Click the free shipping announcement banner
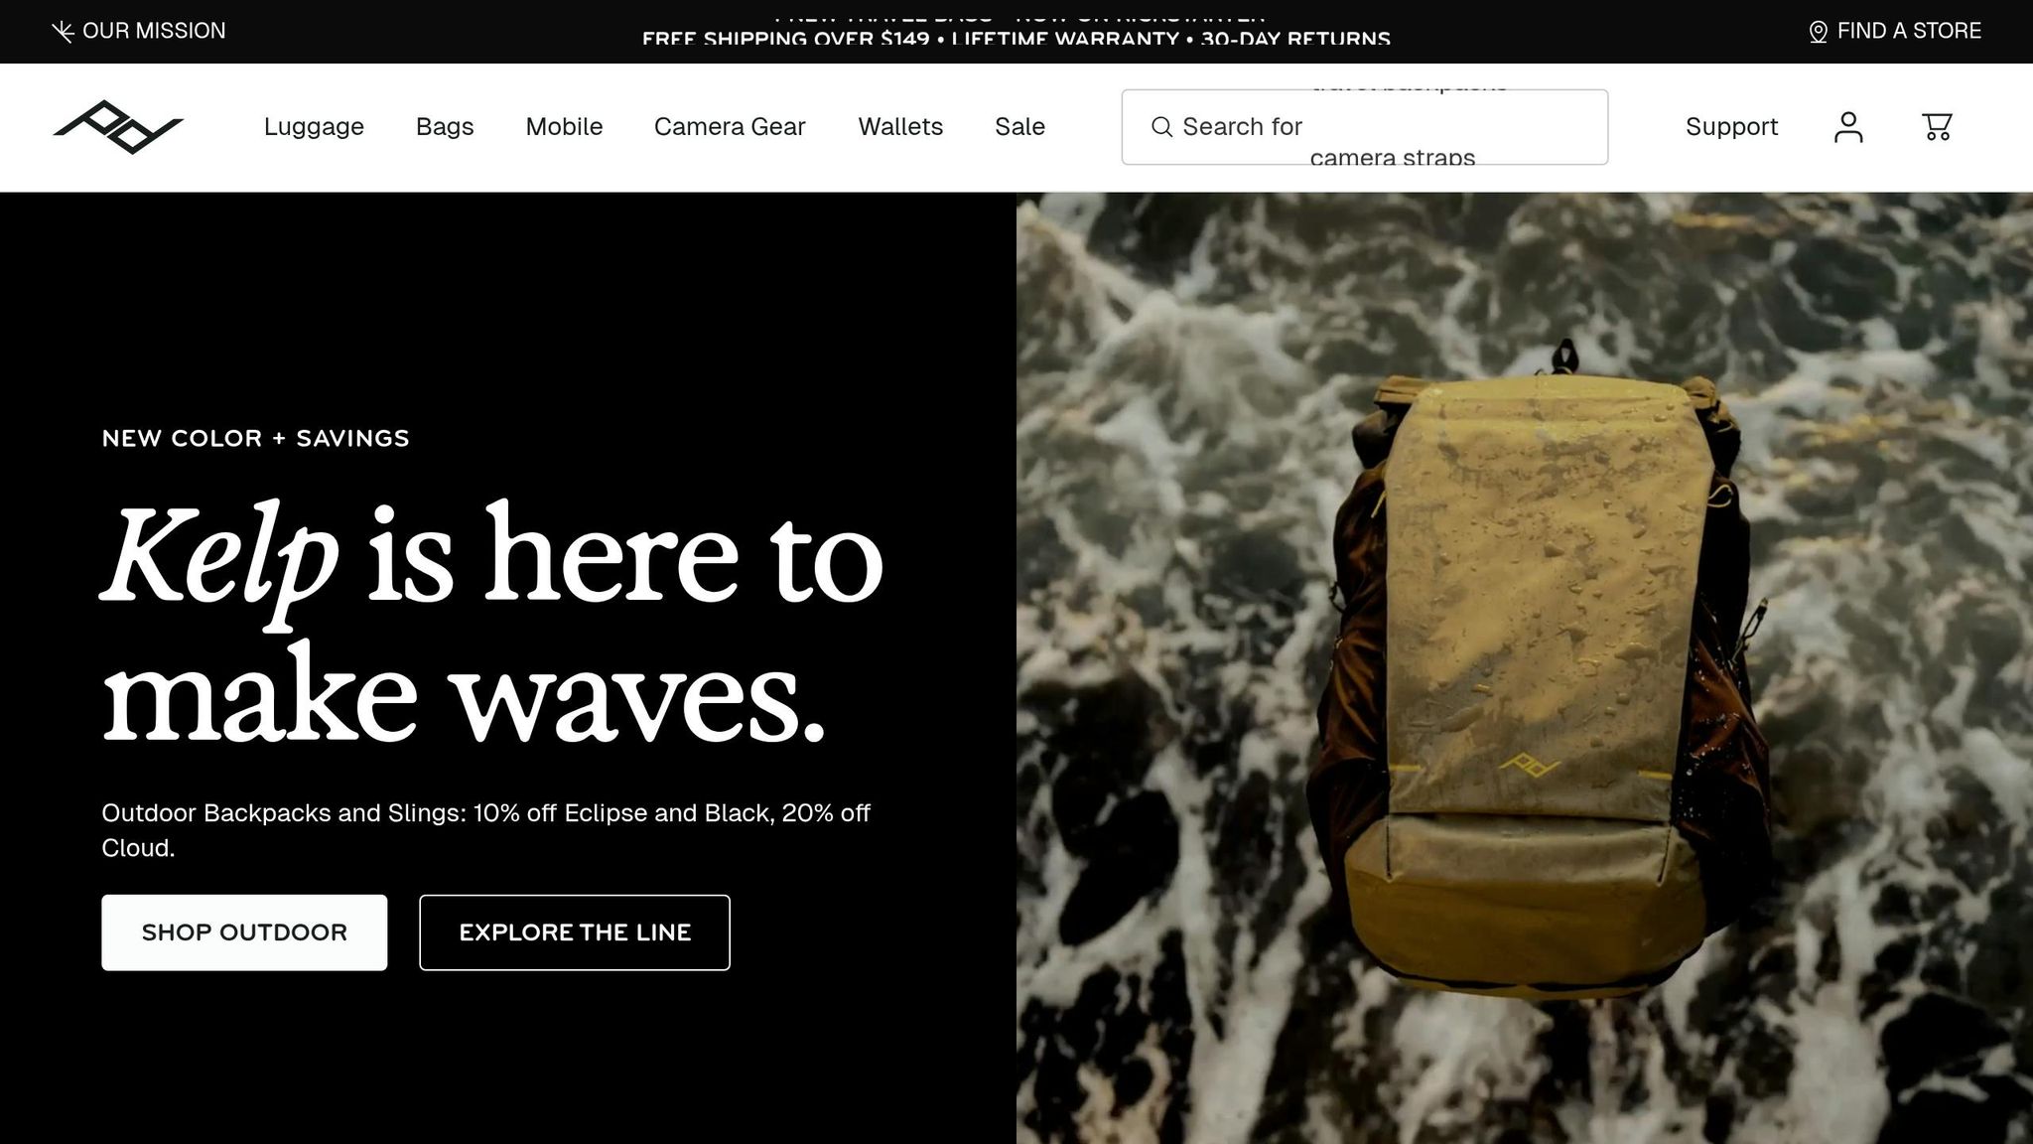2033x1144 pixels. coord(1016,39)
